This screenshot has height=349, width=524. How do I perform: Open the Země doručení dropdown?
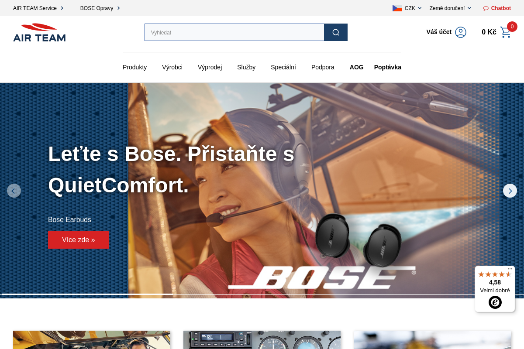tap(450, 8)
